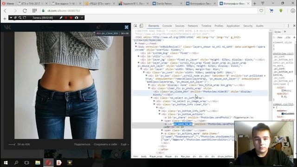The width and height of the screenshot is (297, 167).
Task: Add new style rule with plus
Action: tap(294, 38)
